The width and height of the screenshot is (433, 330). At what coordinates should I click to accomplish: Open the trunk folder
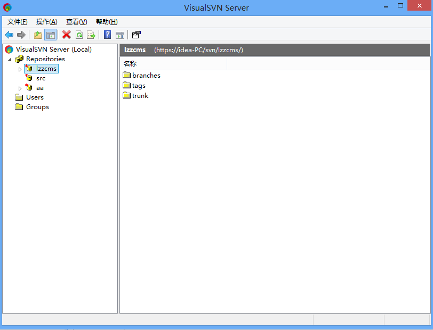139,95
